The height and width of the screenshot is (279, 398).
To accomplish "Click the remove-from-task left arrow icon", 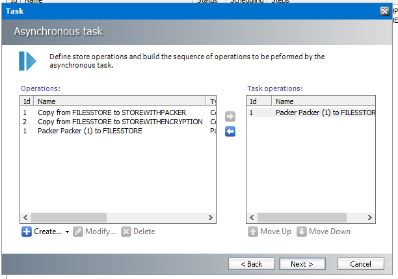I will point(230,131).
